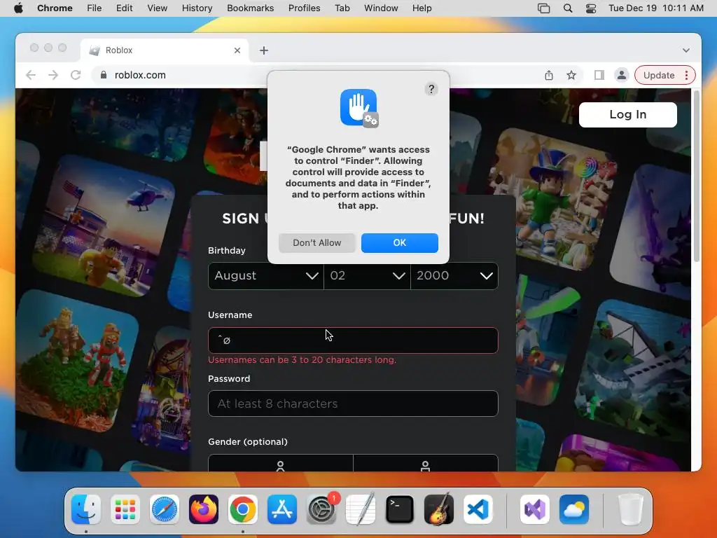Open Finder from the dock
Screen dimensions: 717x538
pyautogui.click(x=86, y=509)
